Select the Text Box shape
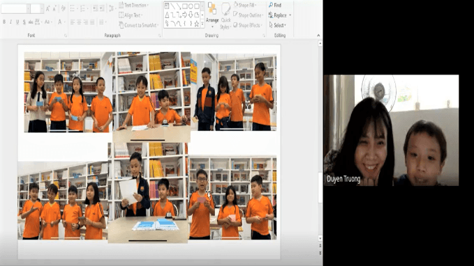This screenshot has height=266, width=474. click(x=167, y=6)
